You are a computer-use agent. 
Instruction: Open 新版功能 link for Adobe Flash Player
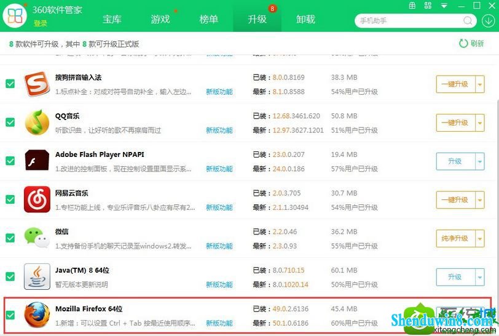(x=219, y=169)
